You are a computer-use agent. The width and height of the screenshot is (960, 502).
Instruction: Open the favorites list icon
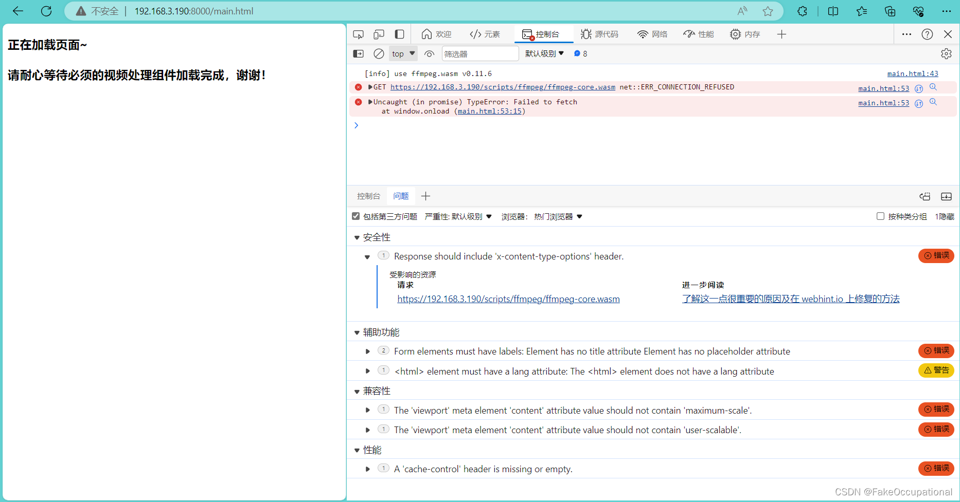tap(862, 11)
